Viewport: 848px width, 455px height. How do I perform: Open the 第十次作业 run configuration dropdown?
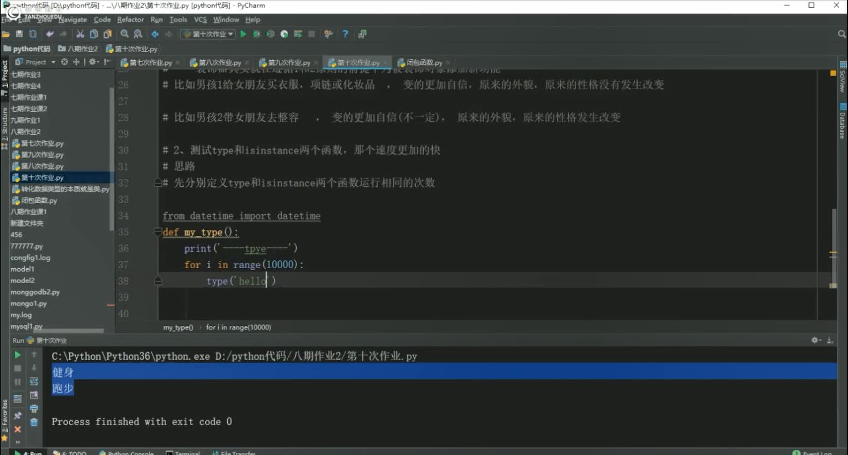tap(208, 34)
